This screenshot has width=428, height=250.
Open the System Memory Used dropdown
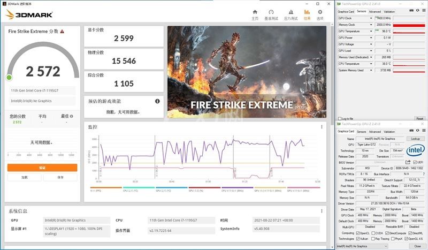(x=371, y=71)
